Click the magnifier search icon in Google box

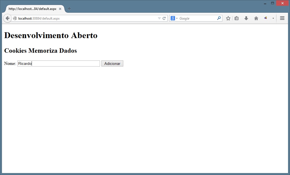point(219,18)
